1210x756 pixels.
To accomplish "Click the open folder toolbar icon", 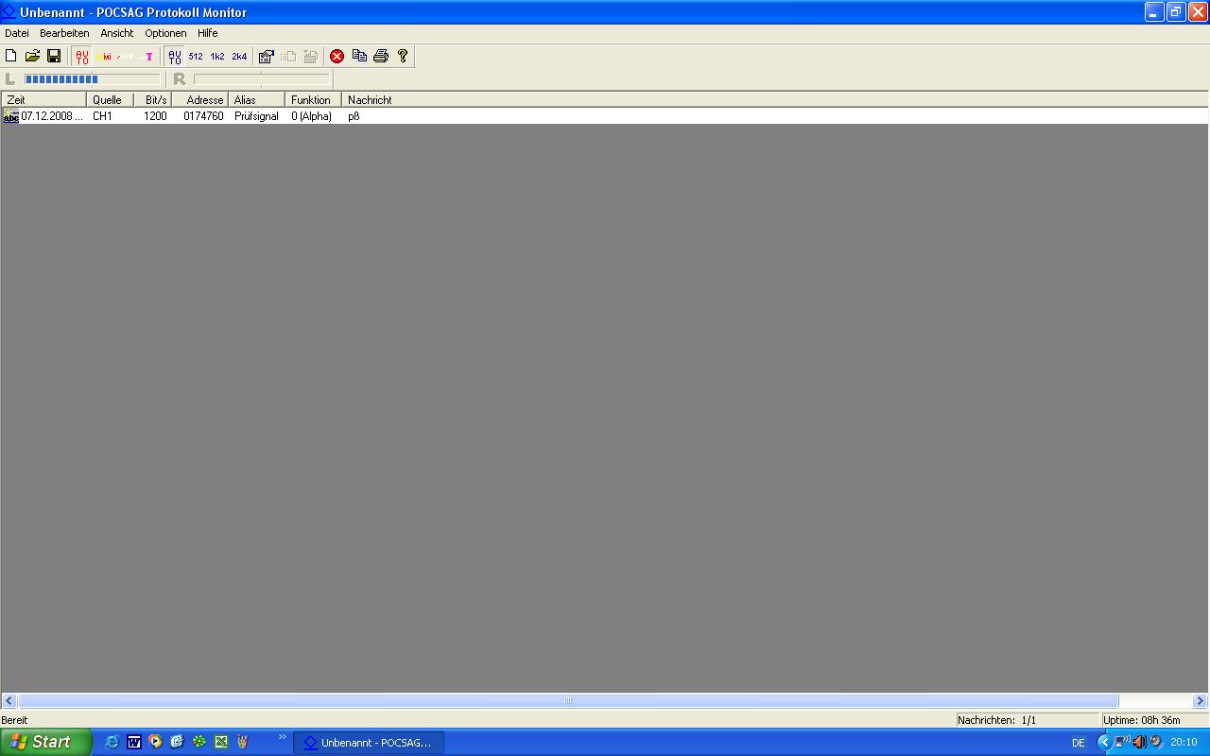I will [x=32, y=56].
